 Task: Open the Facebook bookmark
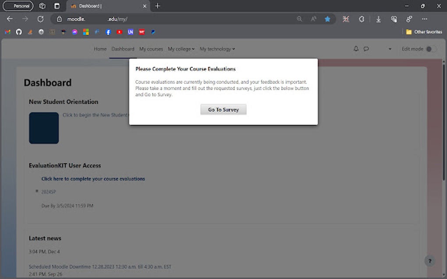click(x=108, y=31)
